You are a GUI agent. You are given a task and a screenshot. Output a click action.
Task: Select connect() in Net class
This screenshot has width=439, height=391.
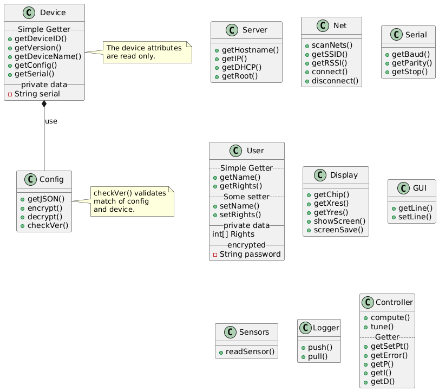(x=330, y=71)
